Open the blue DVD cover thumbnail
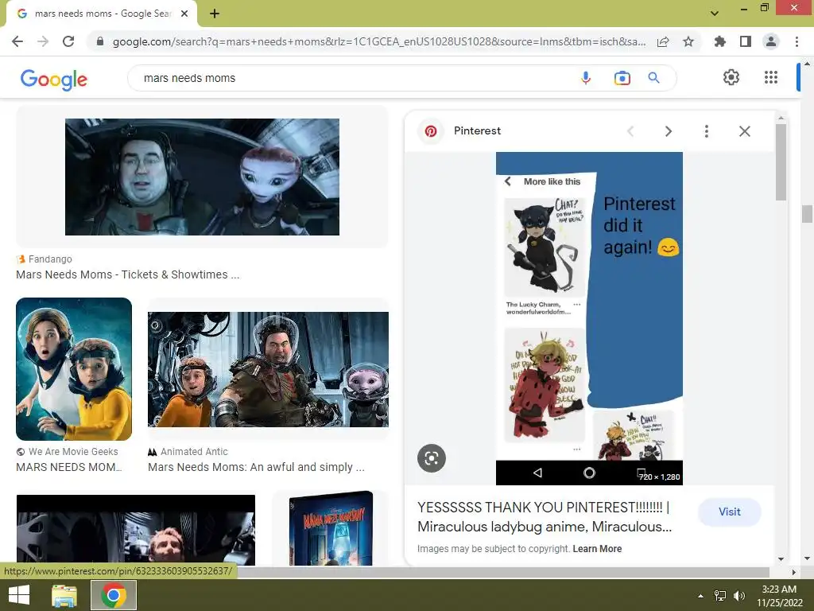Viewport: 814px width, 611px height. point(331,528)
